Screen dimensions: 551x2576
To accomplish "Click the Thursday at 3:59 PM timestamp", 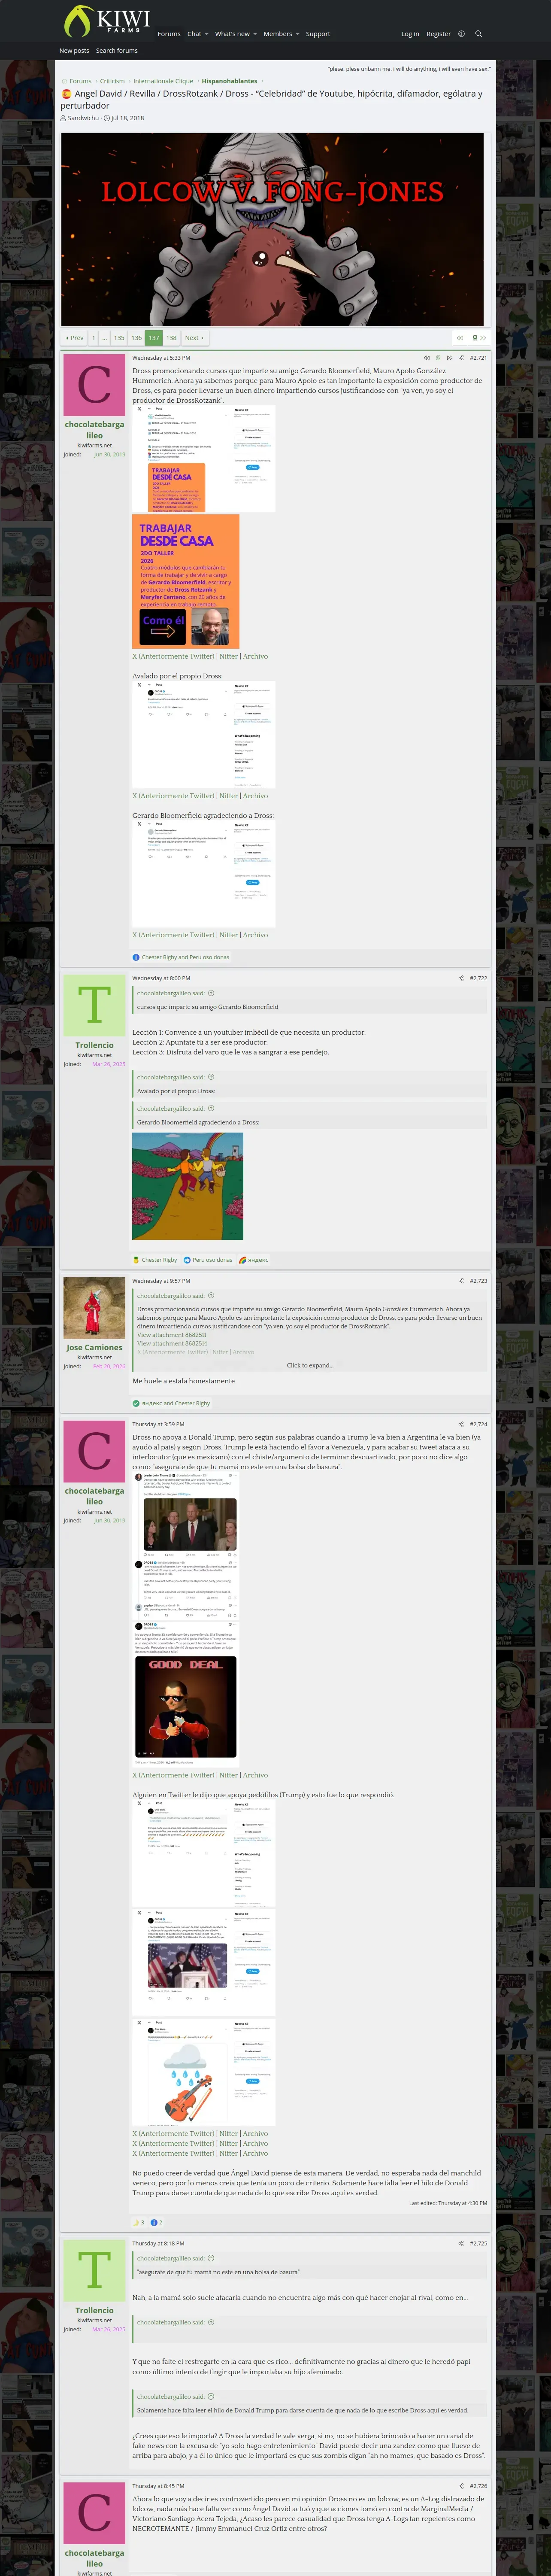I will tap(158, 1424).
